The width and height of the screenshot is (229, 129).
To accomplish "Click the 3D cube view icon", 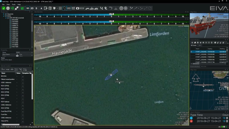I will (x=50, y=8).
